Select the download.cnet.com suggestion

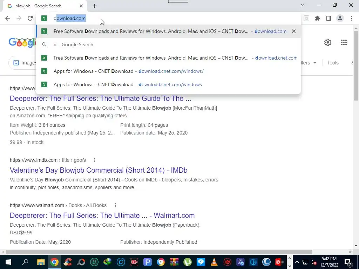click(168, 58)
